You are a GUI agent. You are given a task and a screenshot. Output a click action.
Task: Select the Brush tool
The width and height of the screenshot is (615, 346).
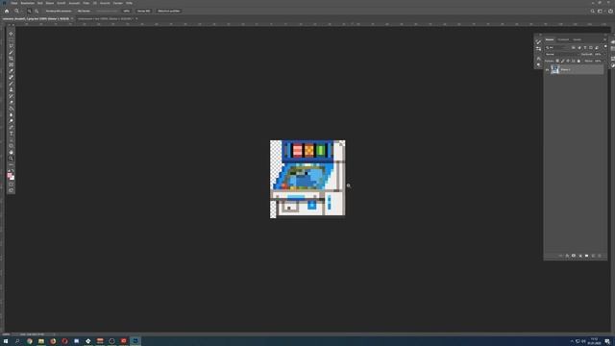pos(11,84)
